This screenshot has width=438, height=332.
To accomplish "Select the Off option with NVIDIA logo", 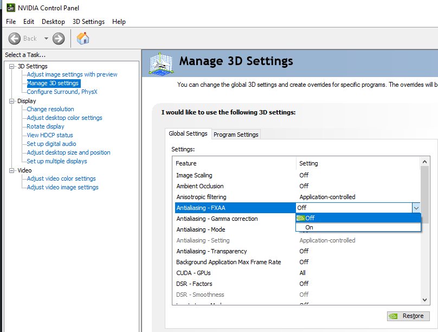I will (x=358, y=218).
